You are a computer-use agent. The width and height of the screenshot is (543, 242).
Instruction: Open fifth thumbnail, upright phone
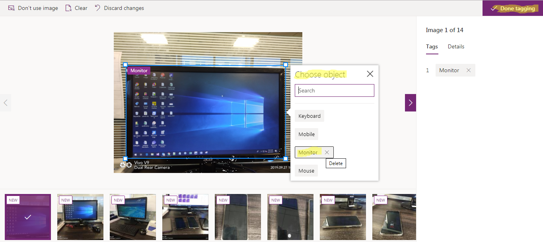point(238,217)
